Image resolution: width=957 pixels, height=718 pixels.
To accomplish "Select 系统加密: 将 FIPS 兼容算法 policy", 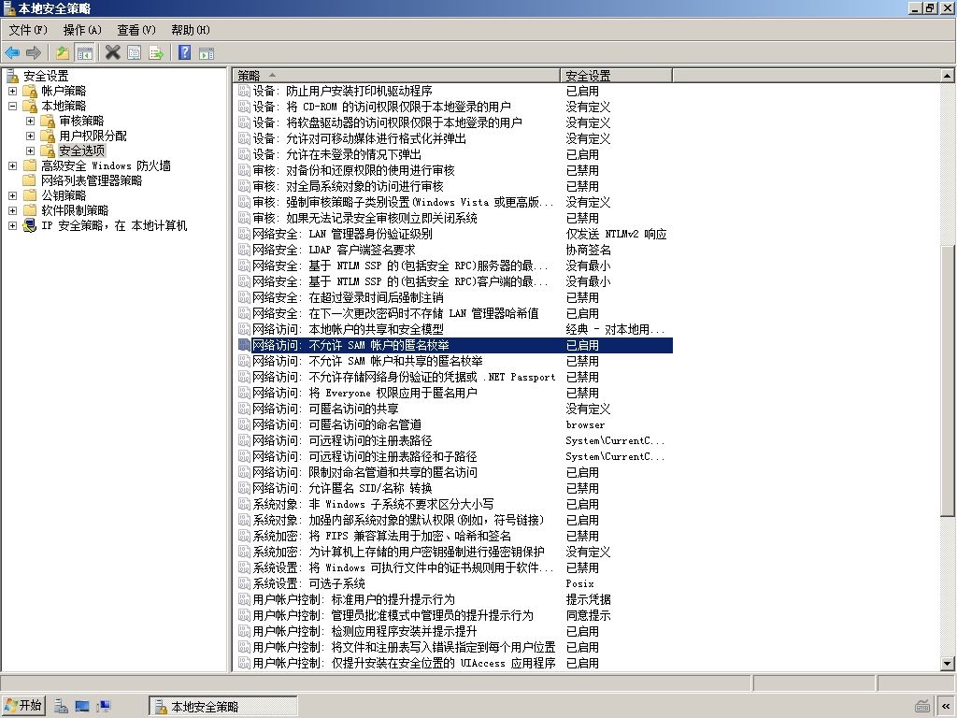I will pos(382,536).
